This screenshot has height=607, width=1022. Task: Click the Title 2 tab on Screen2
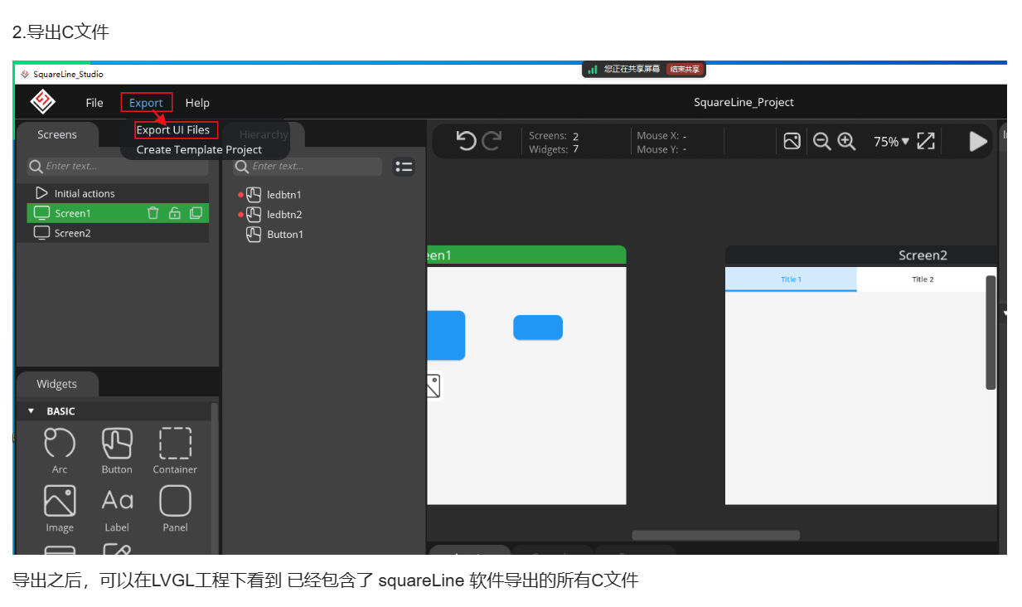923,279
